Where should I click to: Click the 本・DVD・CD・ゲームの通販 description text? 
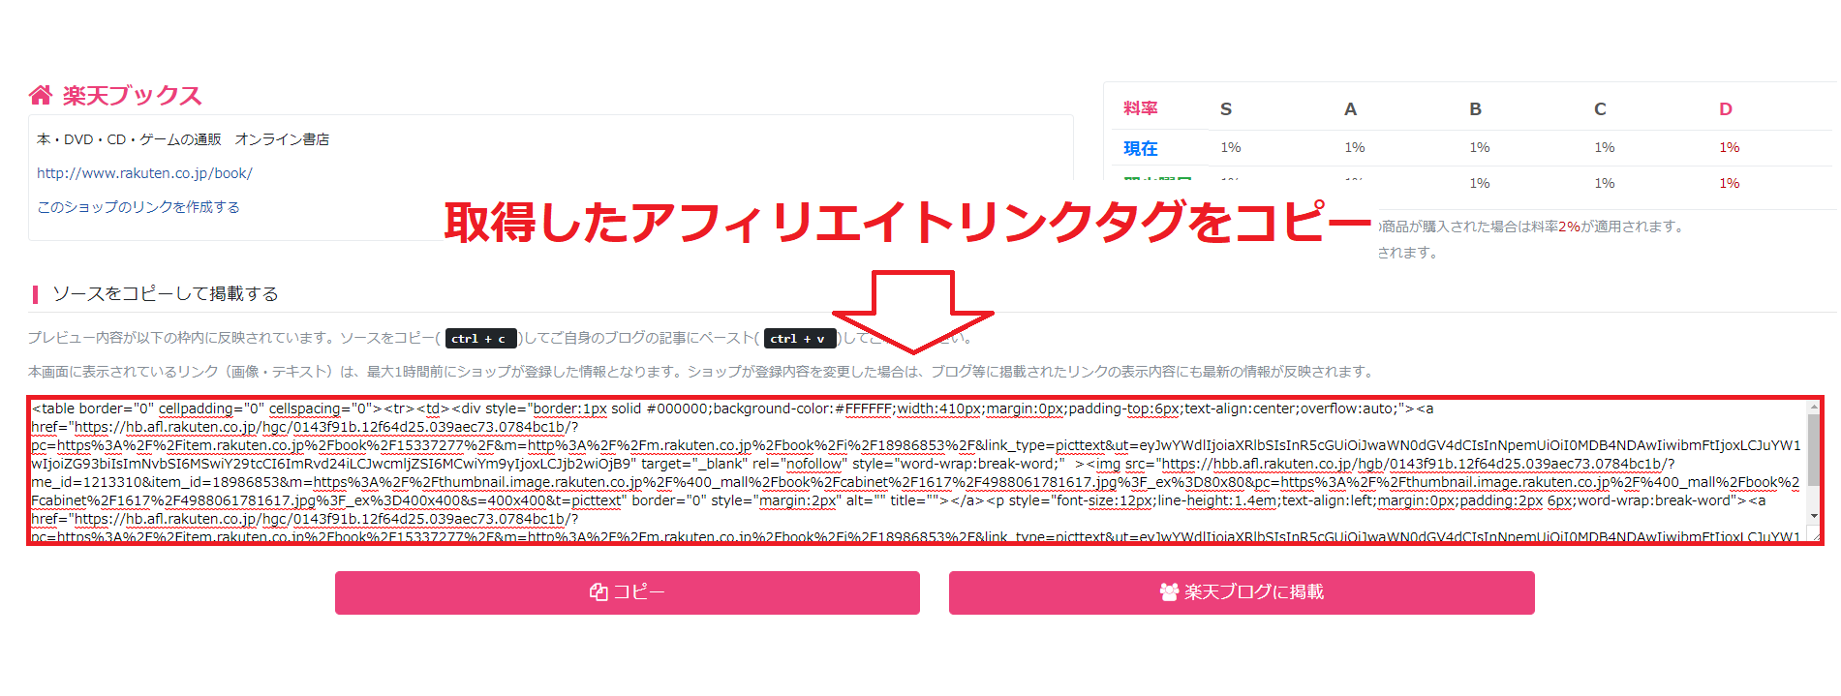pos(183,139)
